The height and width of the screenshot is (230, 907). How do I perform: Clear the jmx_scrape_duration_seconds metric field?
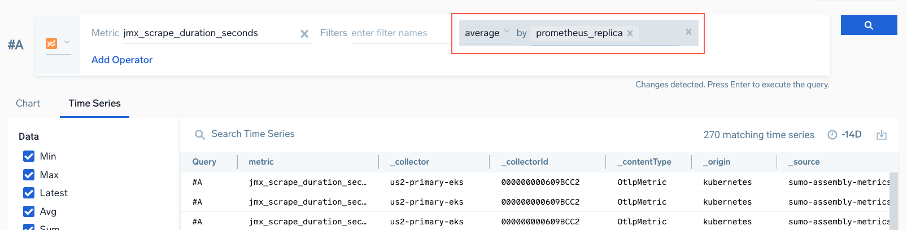[x=304, y=34]
